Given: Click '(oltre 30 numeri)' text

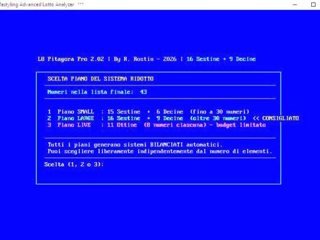Looking at the screenshot, I should click(218, 118).
